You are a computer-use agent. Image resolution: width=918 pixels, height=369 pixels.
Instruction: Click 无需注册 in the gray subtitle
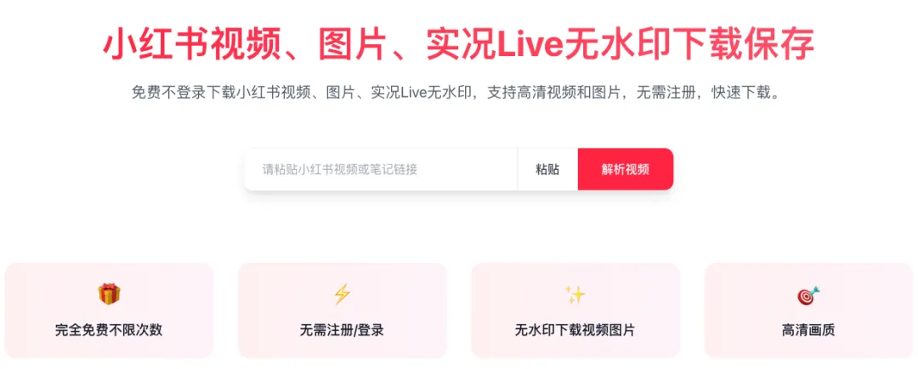(x=666, y=93)
